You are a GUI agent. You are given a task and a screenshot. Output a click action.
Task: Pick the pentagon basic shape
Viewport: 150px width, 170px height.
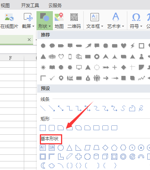pos(114,148)
